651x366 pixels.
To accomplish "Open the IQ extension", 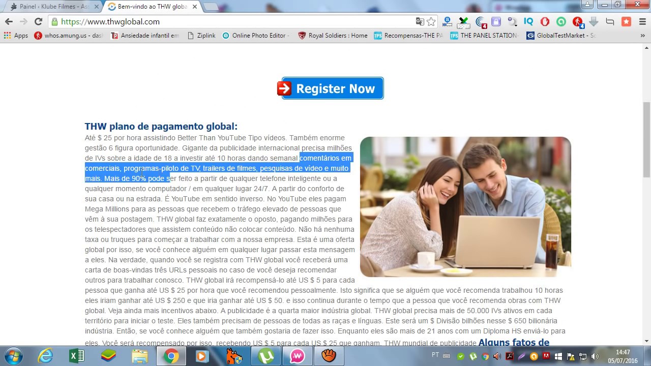I will (x=528, y=22).
